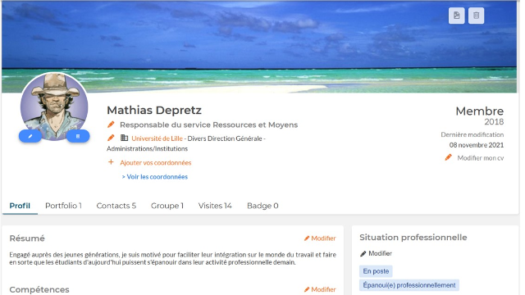Viewport: 525px width, 295px height.
Task: Click Modifier mon cv
Action: pos(481,158)
